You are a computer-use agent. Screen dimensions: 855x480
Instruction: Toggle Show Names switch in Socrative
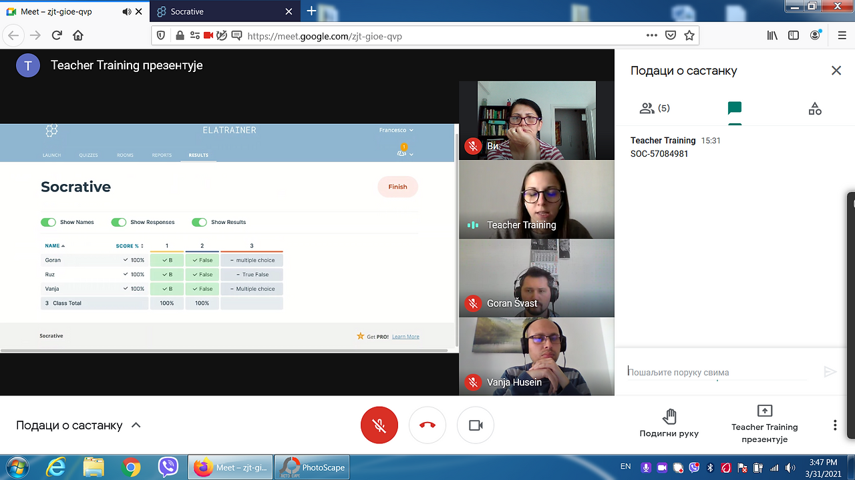[x=48, y=222]
